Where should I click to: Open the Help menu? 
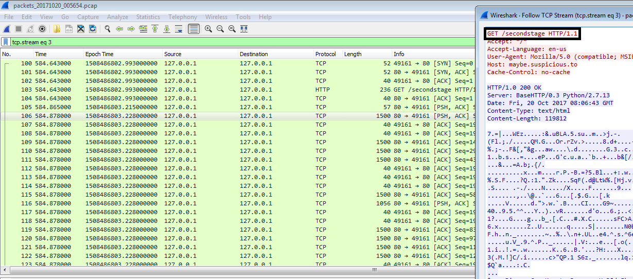[x=265, y=17]
